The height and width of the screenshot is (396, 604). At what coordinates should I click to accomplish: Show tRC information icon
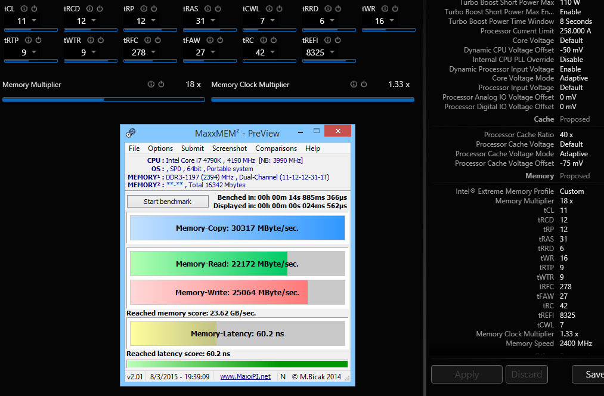(x=264, y=40)
